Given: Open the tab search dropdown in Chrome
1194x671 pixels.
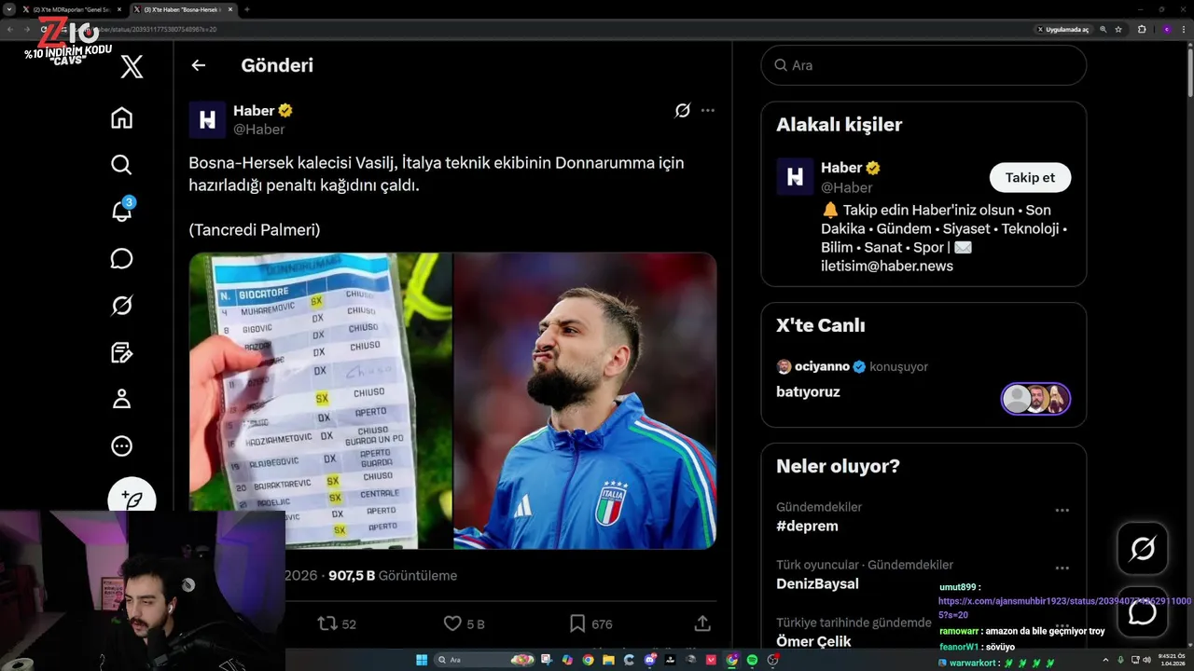Looking at the screenshot, I should [x=8, y=9].
